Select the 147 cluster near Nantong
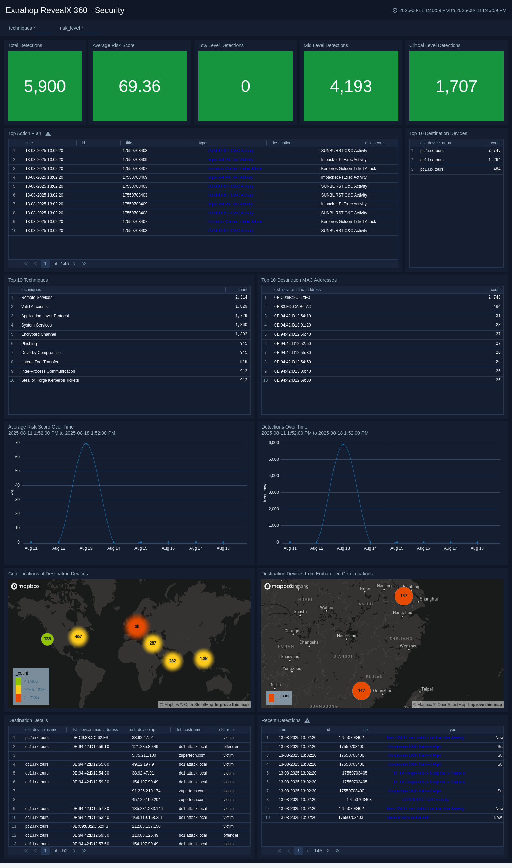This screenshot has height=868, width=512. pyautogui.click(x=404, y=596)
